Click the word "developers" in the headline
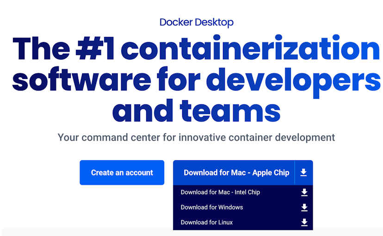The image size is (383, 236). tap(293, 80)
